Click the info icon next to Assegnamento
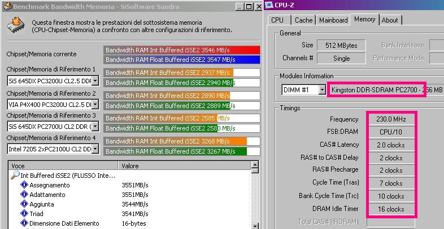Viewport: 444px width, 229px height. [x=25, y=185]
